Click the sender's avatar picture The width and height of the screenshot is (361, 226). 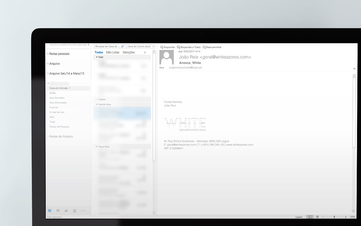166,57
